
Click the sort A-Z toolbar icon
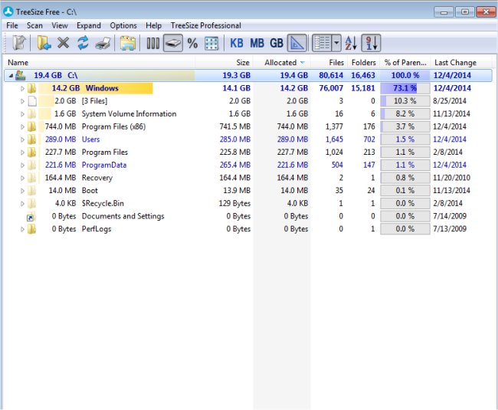tap(350, 44)
